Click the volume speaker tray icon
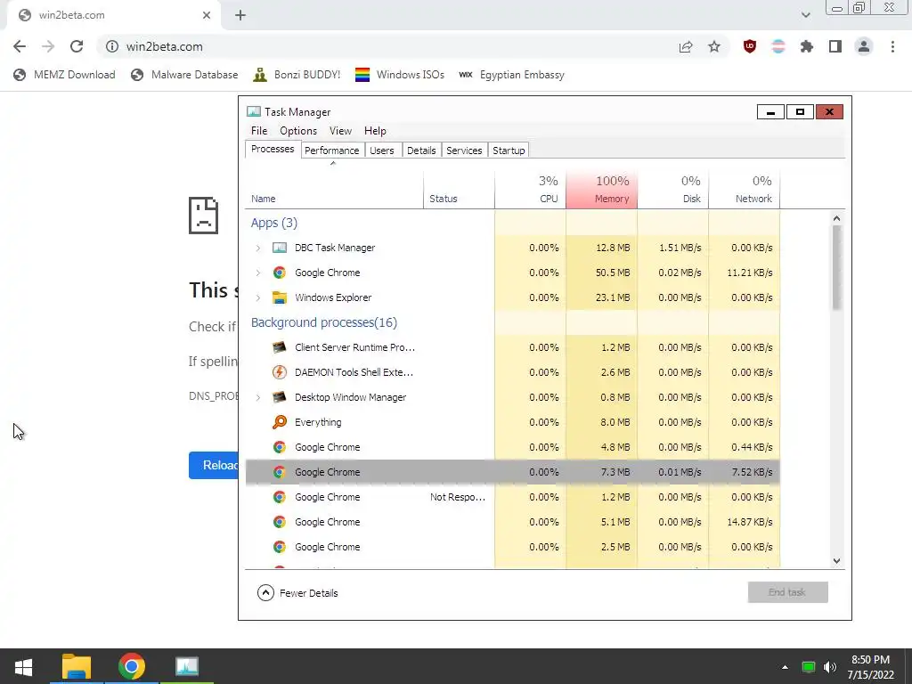This screenshot has width=912, height=684. click(x=830, y=667)
